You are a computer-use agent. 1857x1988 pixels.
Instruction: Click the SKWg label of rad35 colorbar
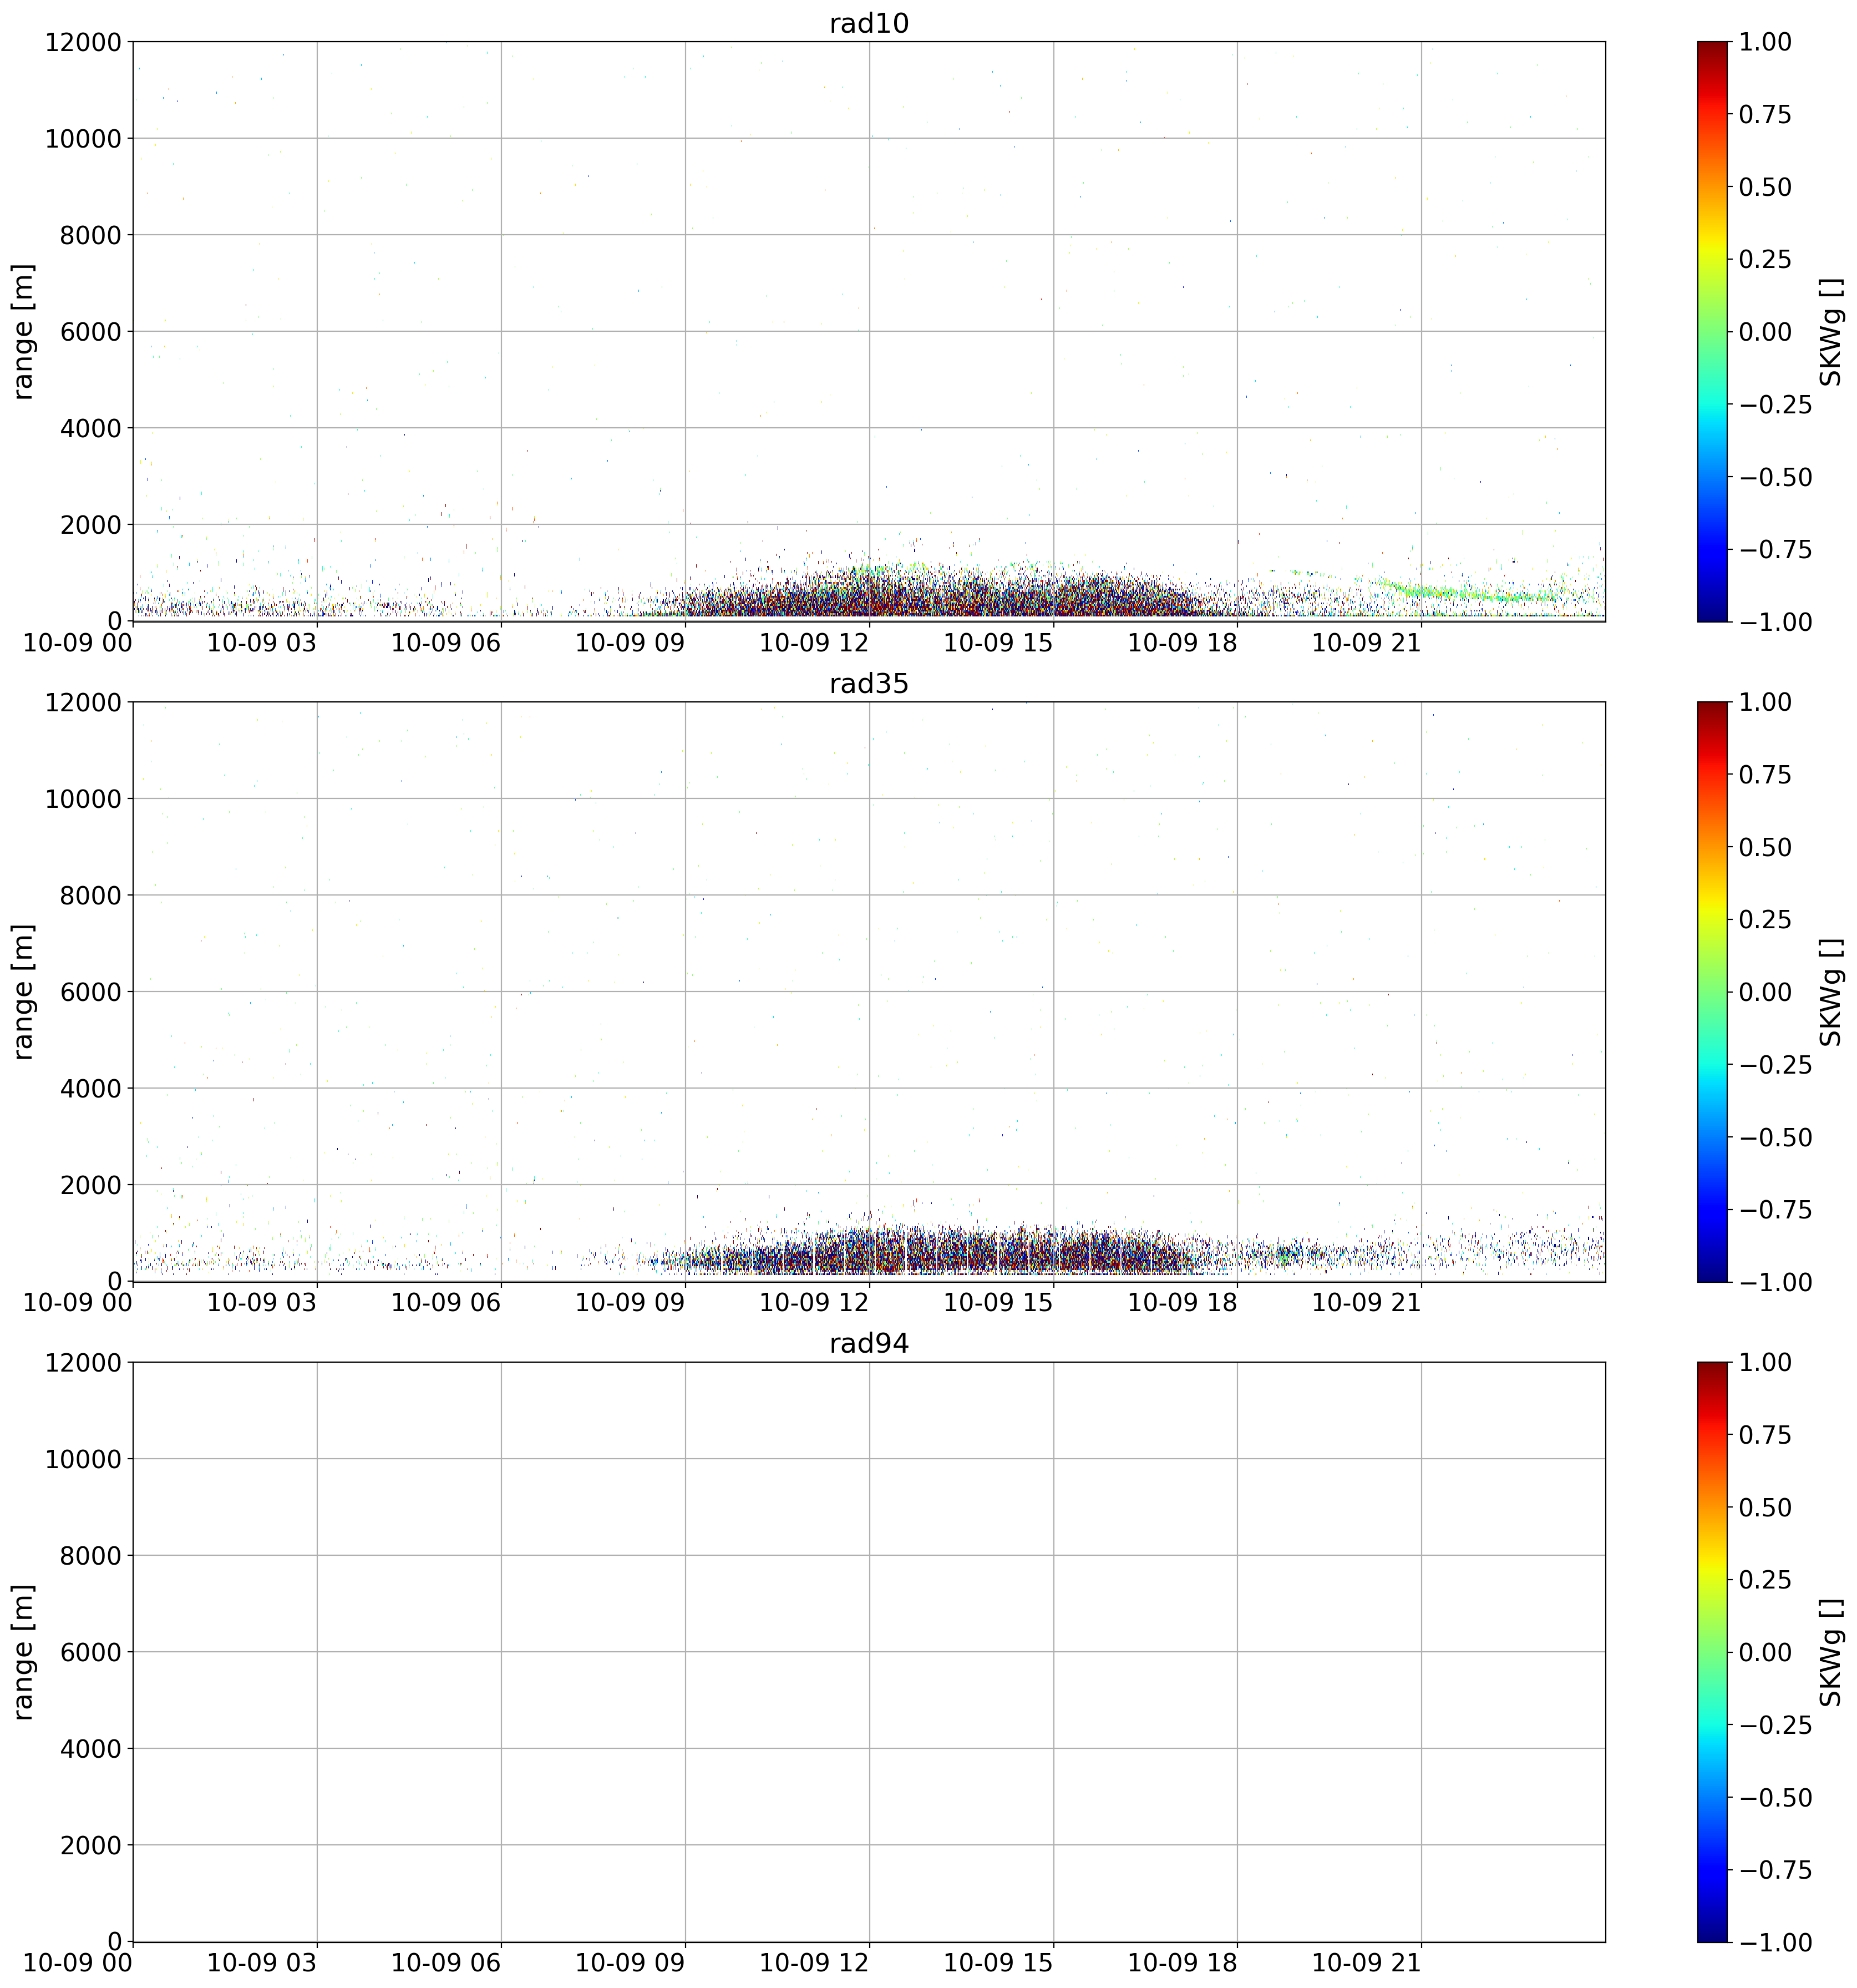pos(1830,991)
